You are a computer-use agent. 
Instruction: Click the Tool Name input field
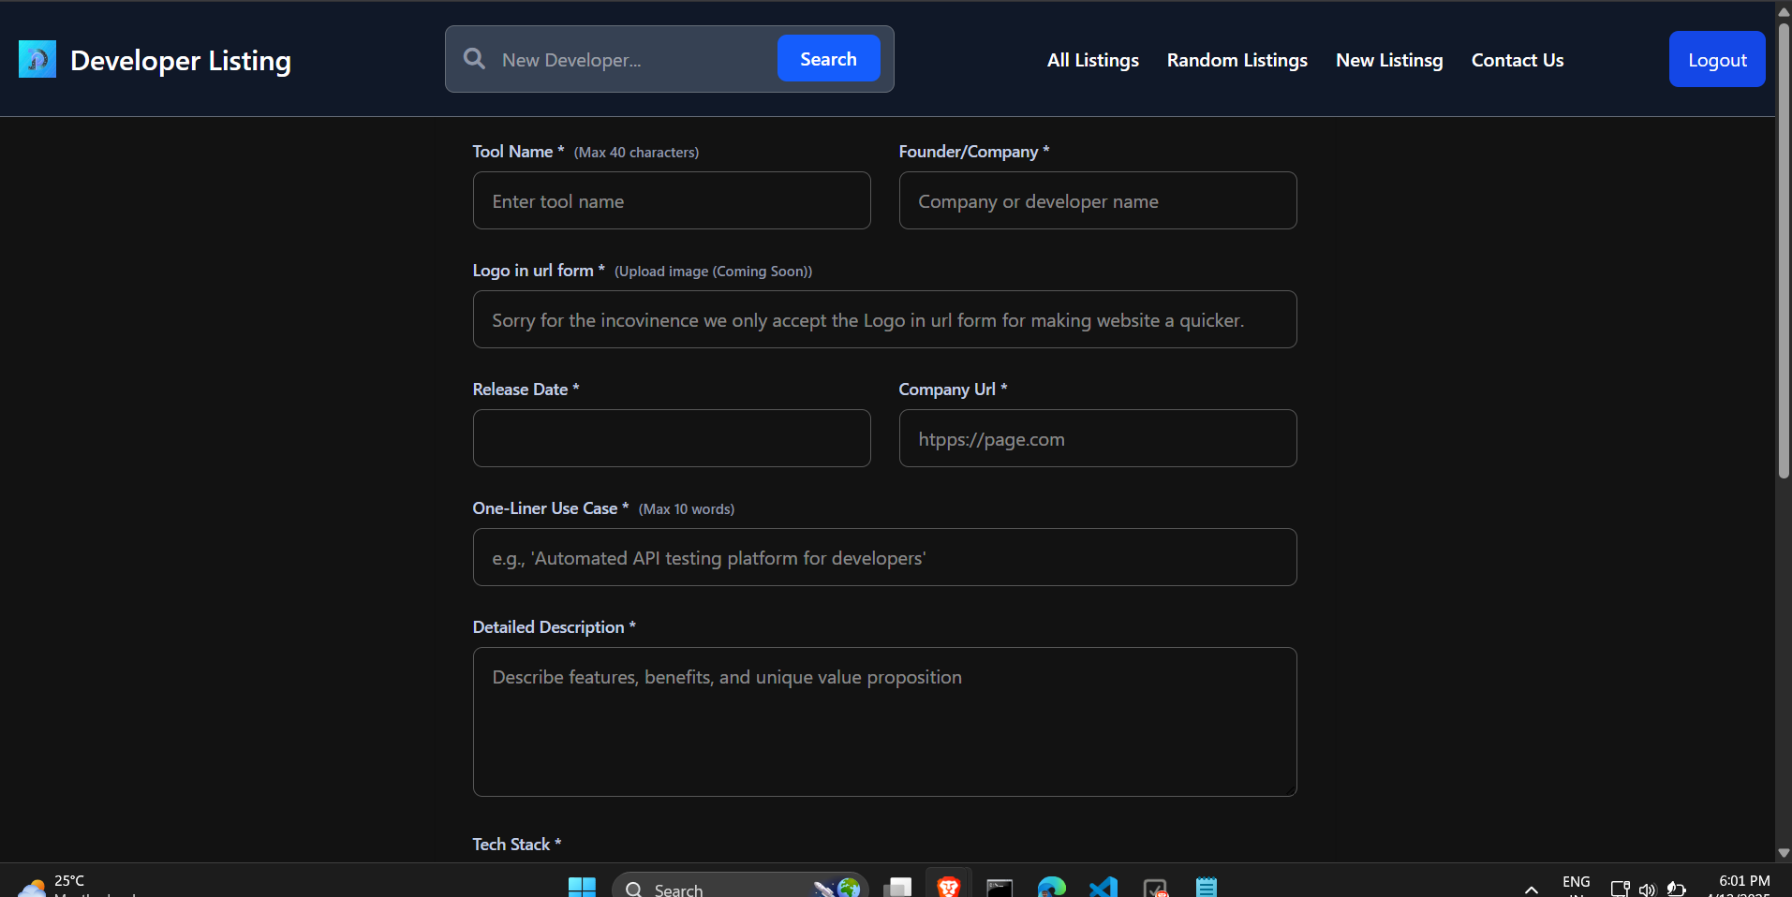(672, 200)
